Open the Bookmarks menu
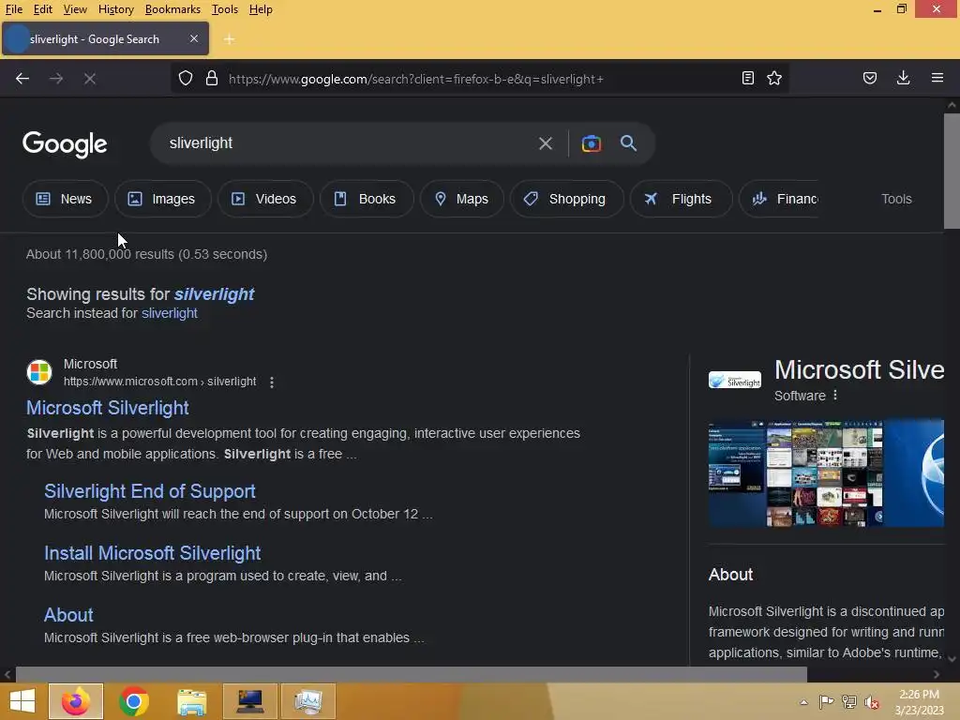This screenshot has width=960, height=720. click(172, 9)
